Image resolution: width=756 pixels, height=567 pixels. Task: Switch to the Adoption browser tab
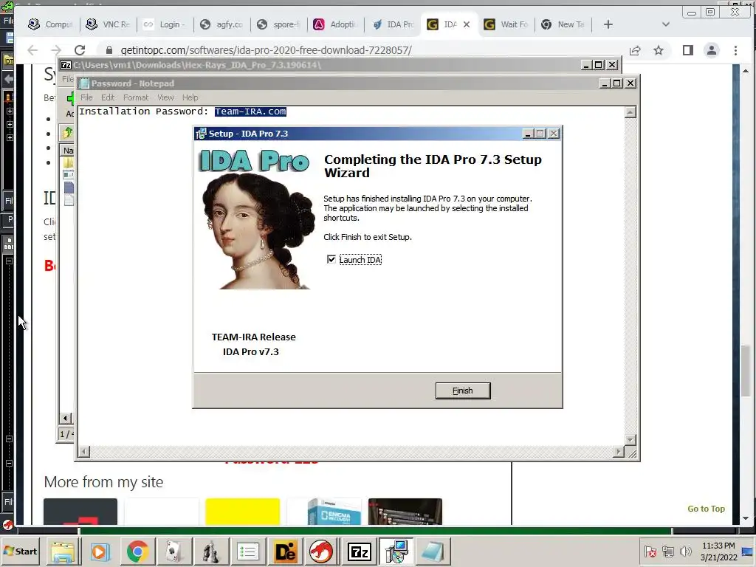point(335,24)
